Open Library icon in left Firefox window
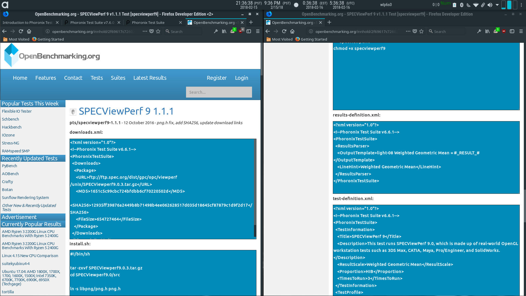This screenshot has height=296, width=526. [224, 32]
